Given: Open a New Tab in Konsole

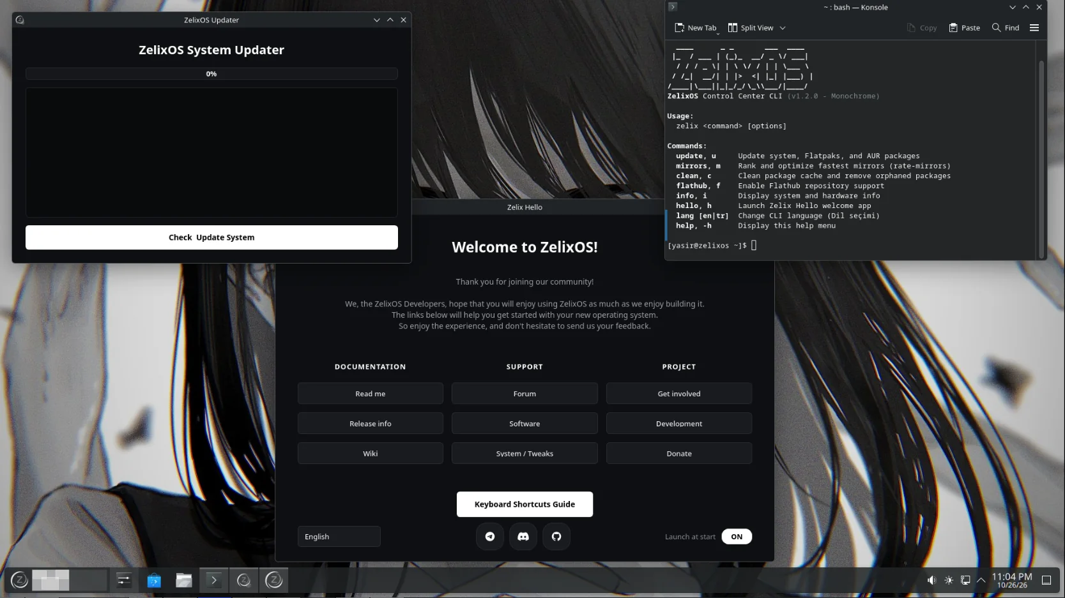Looking at the screenshot, I should tap(696, 28).
